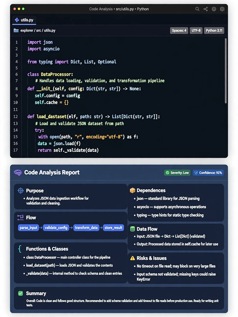This screenshot has height=317, width=238.
Task: Click the share icon in title bar
Action: click(x=205, y=9)
